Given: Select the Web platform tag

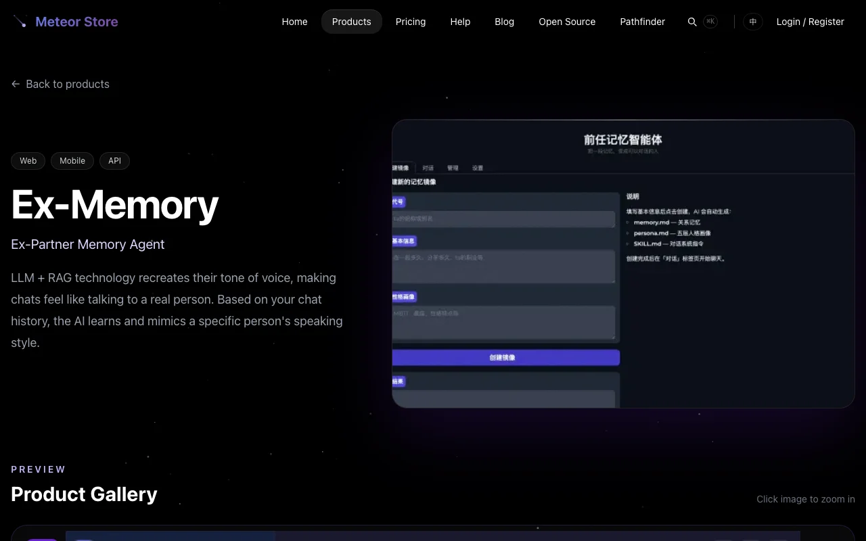Looking at the screenshot, I should (x=28, y=161).
